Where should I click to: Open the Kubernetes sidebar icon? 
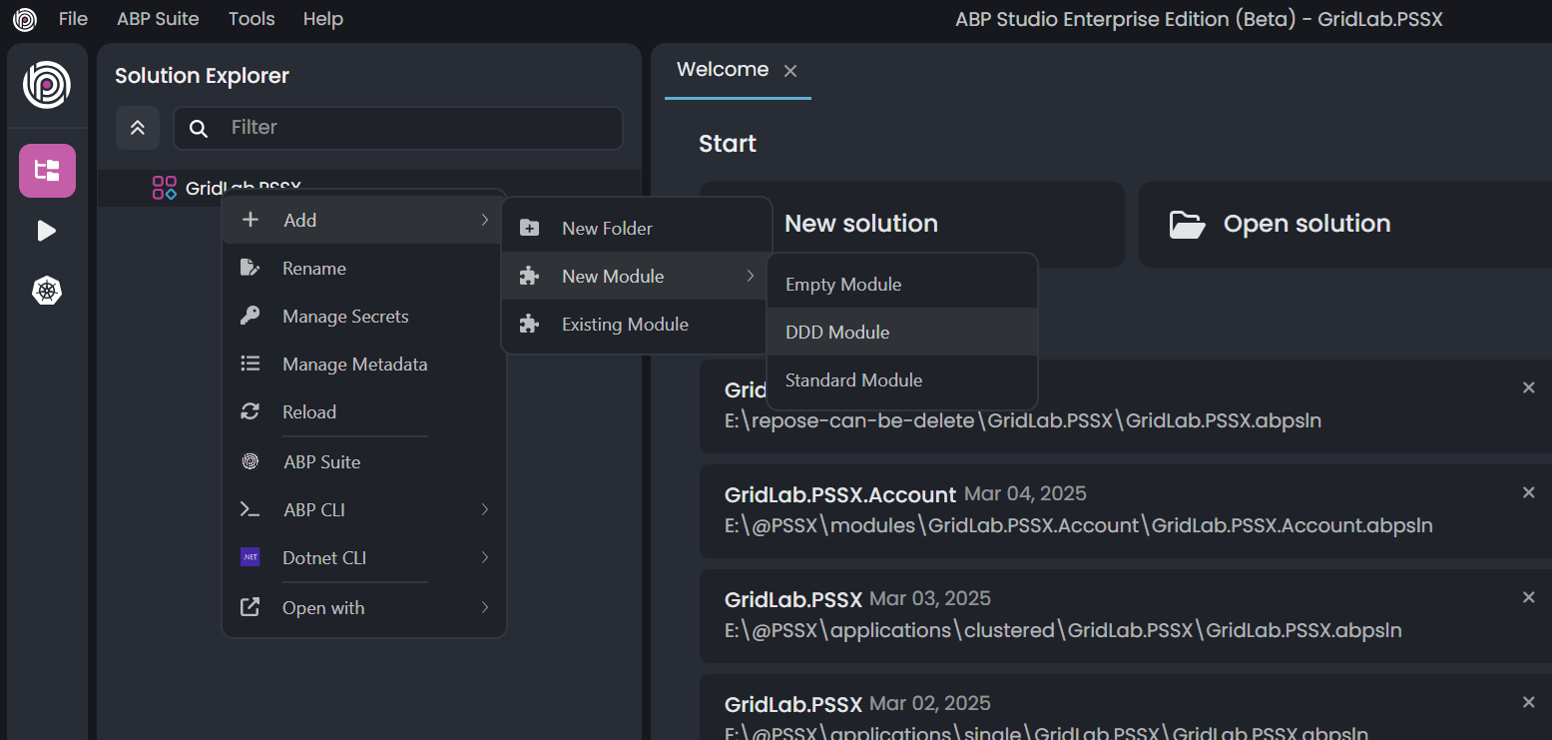[x=47, y=292]
